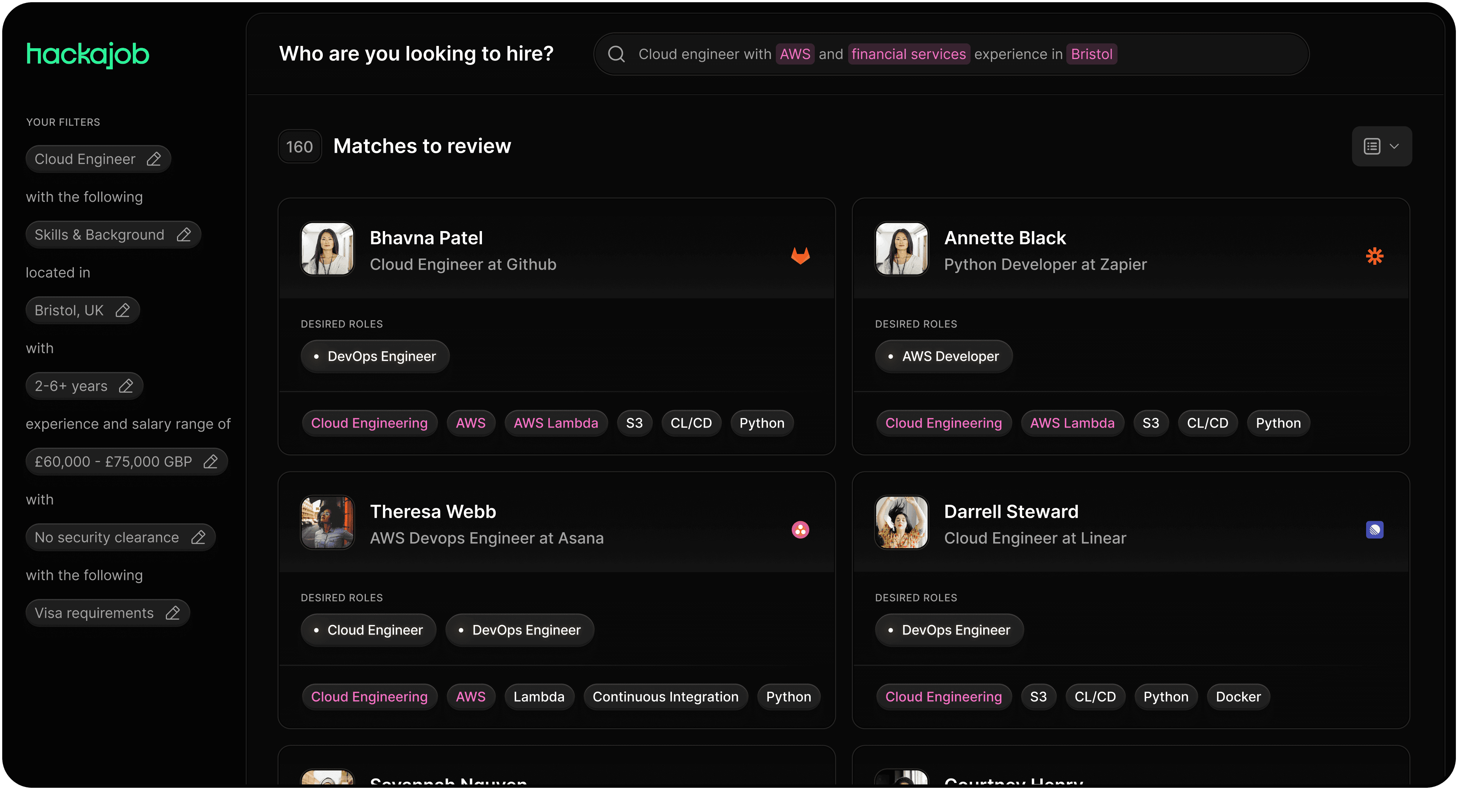Viewport: 1457px width, 790px height.
Task: Click the financial services highlighted search term
Action: point(908,54)
